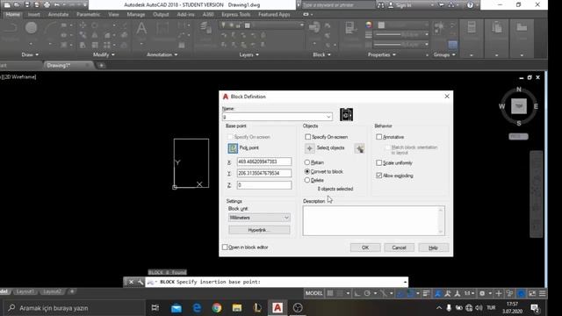Select the Text tool in Annotation panel

pyautogui.click(x=141, y=28)
